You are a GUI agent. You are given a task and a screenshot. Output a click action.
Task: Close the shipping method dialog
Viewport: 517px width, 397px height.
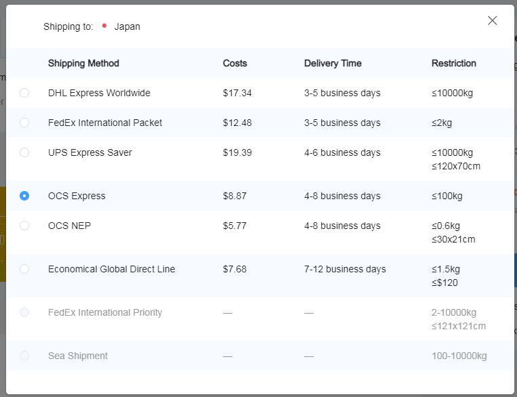493,20
